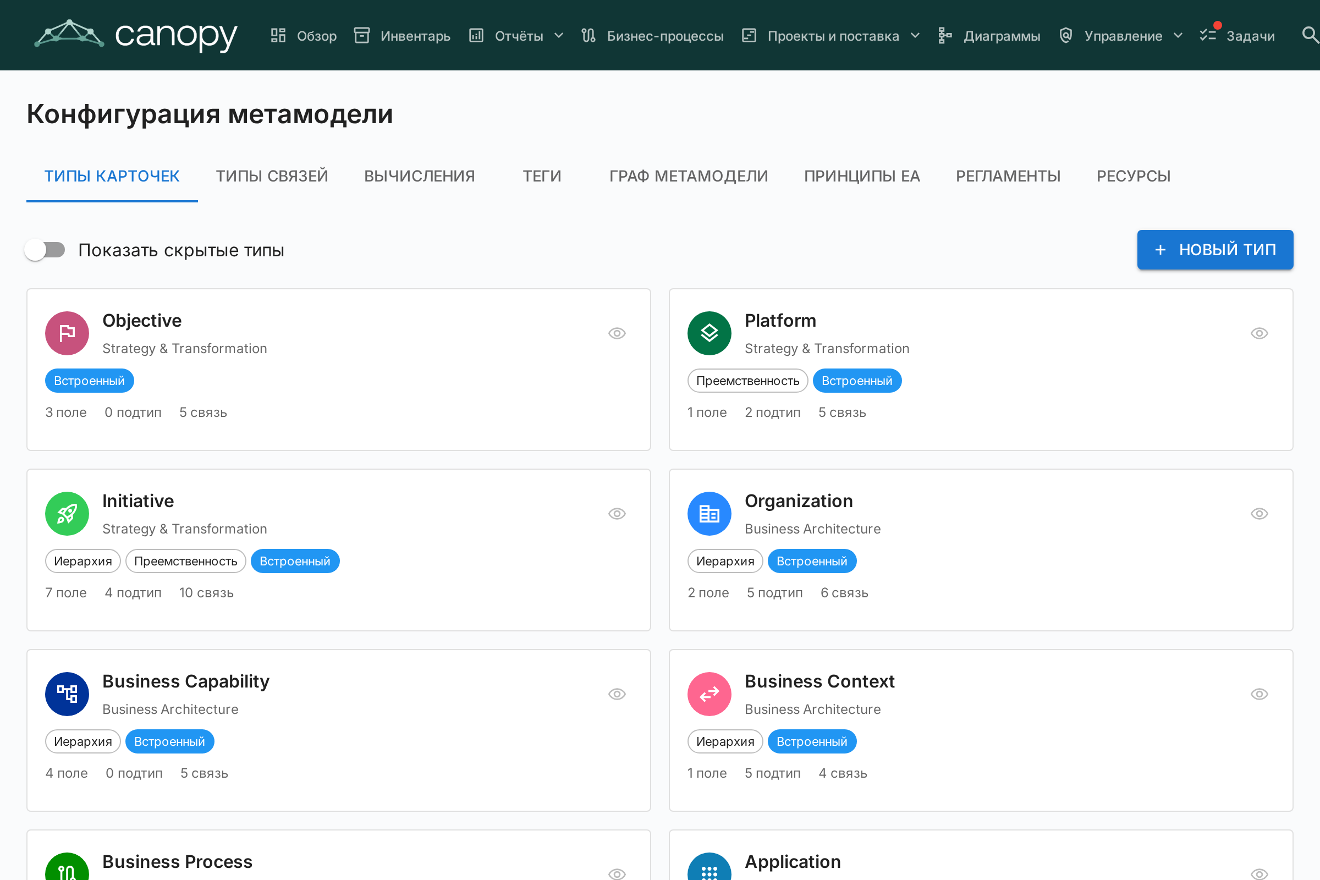Click the Обзор dashboard icon
This screenshot has width=1320, height=880.
coord(278,35)
